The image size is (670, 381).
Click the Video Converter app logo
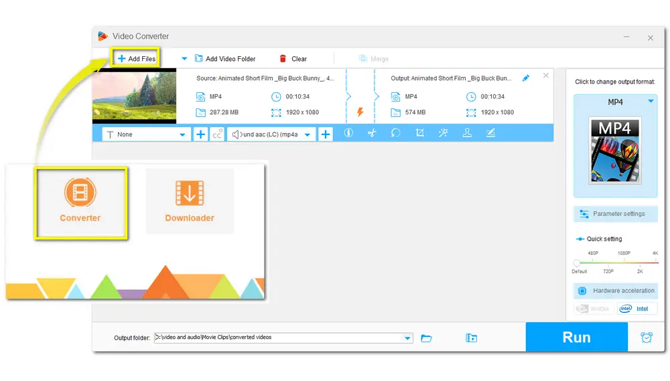click(103, 36)
